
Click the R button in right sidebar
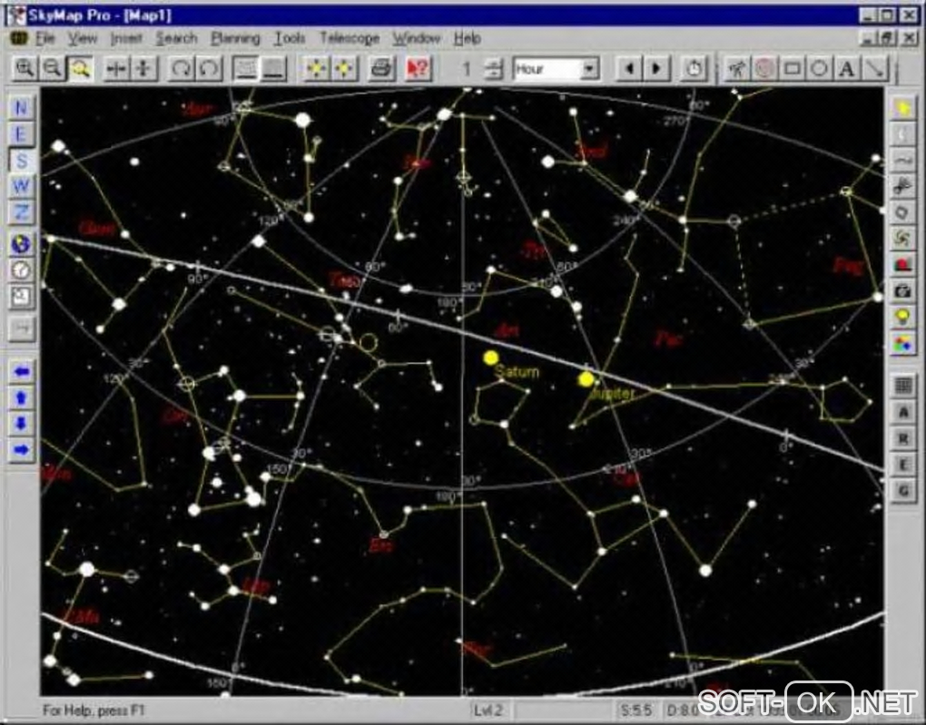coord(902,438)
